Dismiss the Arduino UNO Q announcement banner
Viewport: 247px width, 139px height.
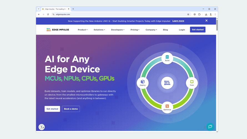point(206,21)
